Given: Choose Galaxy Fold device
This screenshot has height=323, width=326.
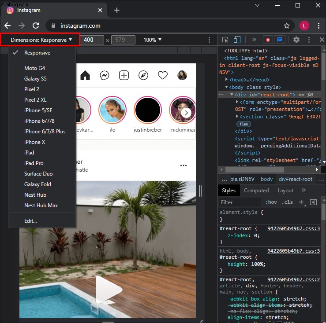Looking at the screenshot, I should pos(41,184).
